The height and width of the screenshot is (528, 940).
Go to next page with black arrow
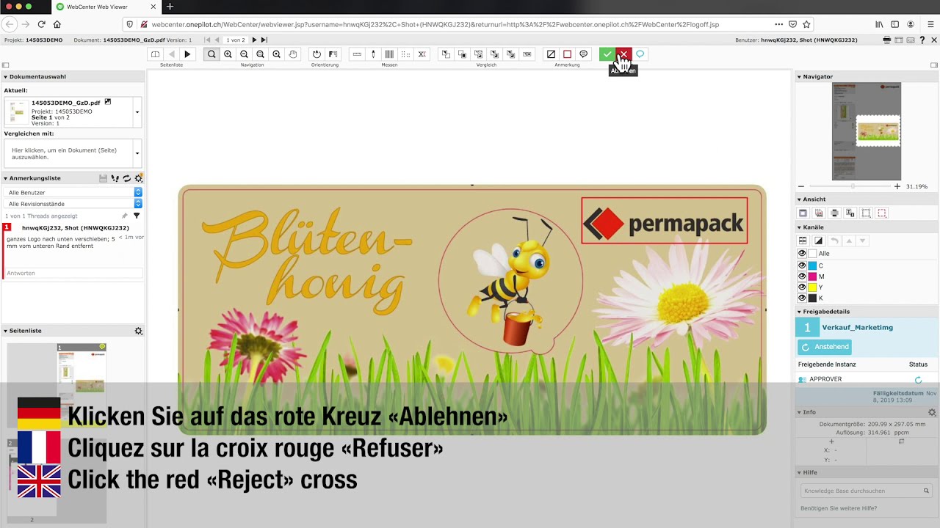point(187,54)
